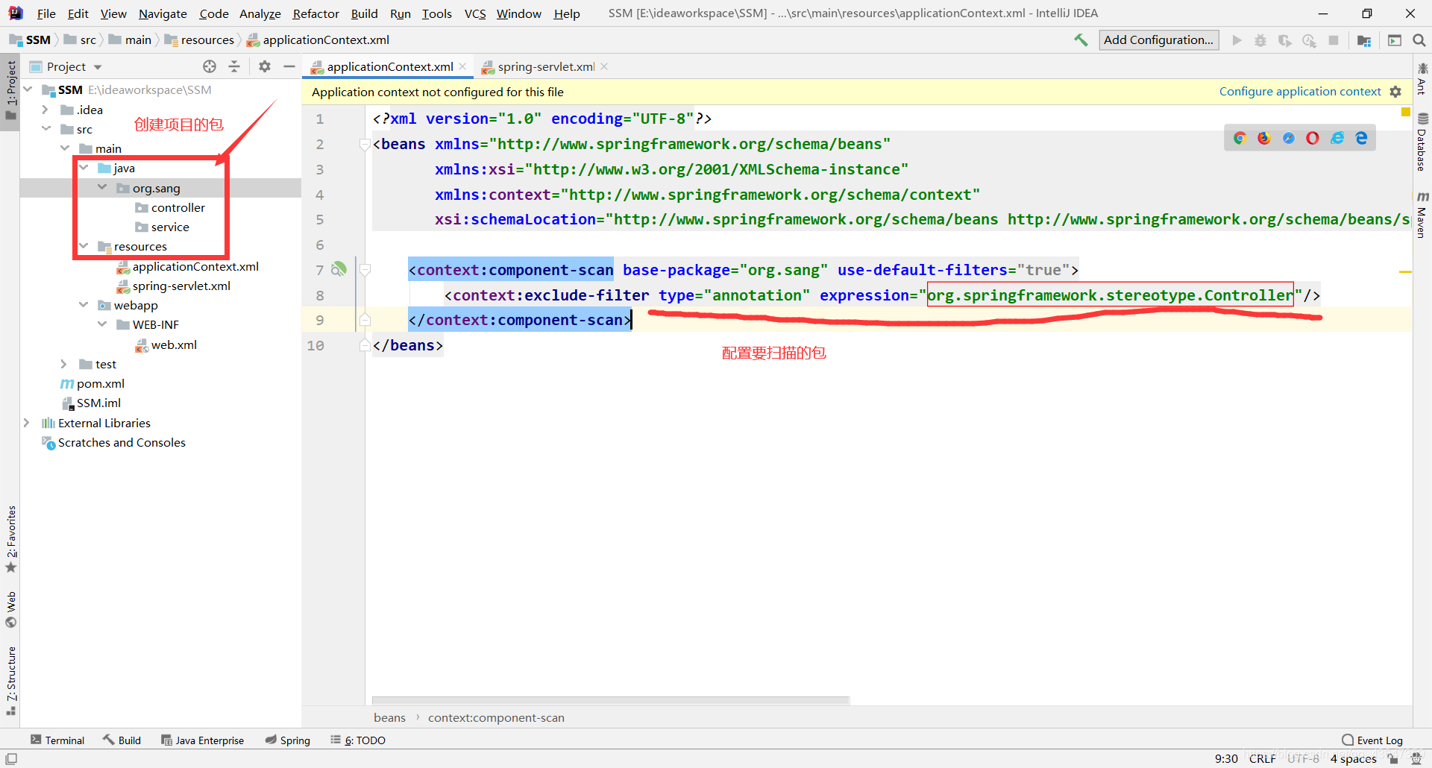Click the Run play icon
This screenshot has height=768, width=1432.
[x=1237, y=40]
